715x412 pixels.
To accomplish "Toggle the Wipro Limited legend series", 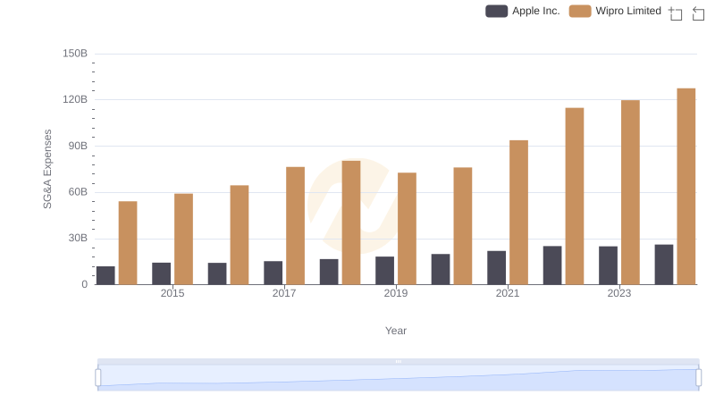I will [615, 11].
